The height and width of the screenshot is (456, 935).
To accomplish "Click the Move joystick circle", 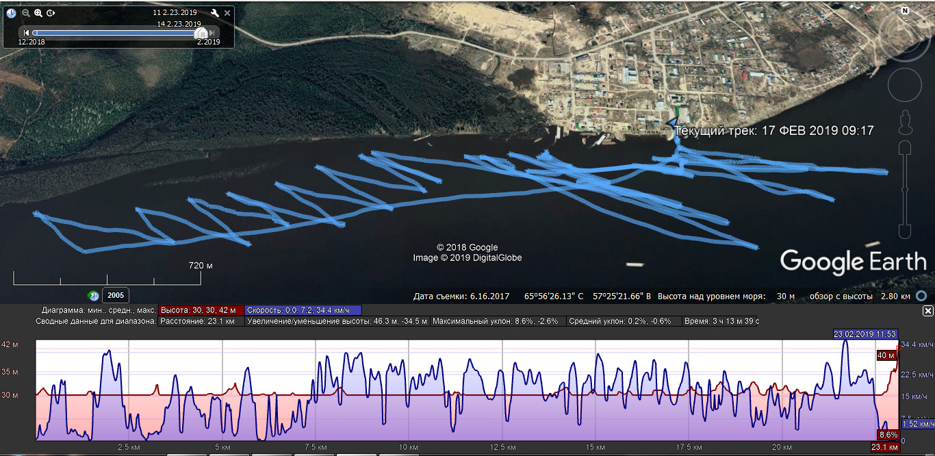I will (x=905, y=84).
